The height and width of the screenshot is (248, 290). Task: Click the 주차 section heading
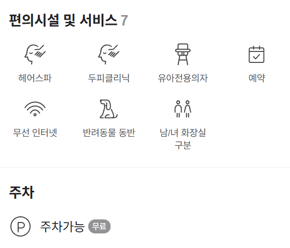click(22, 192)
